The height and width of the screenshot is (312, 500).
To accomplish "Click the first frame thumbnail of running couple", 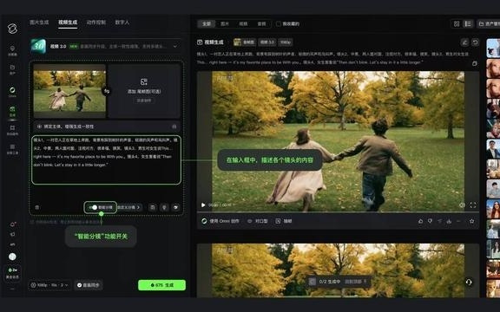I will pos(69,91).
